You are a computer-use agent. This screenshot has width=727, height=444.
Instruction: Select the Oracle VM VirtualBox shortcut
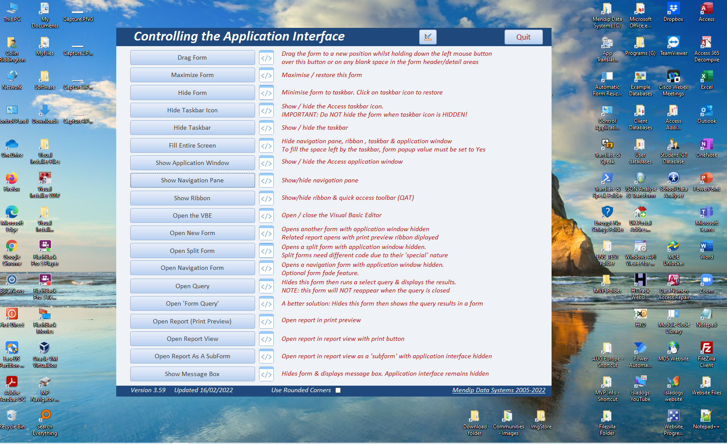(x=44, y=355)
